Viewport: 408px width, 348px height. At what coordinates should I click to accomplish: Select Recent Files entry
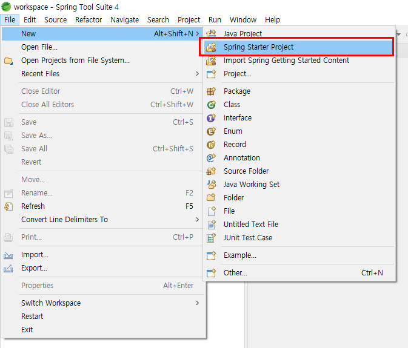point(102,74)
